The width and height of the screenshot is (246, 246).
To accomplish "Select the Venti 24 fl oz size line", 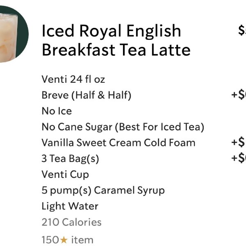I will pyautogui.click(x=73, y=79).
